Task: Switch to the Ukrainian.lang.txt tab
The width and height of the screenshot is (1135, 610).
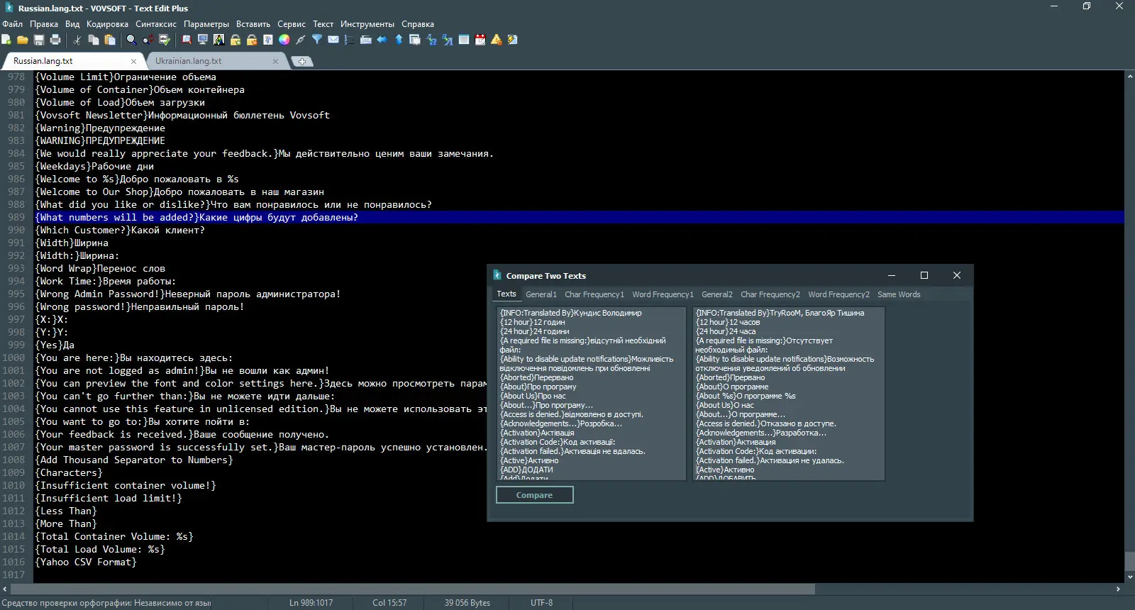Action: click(189, 61)
